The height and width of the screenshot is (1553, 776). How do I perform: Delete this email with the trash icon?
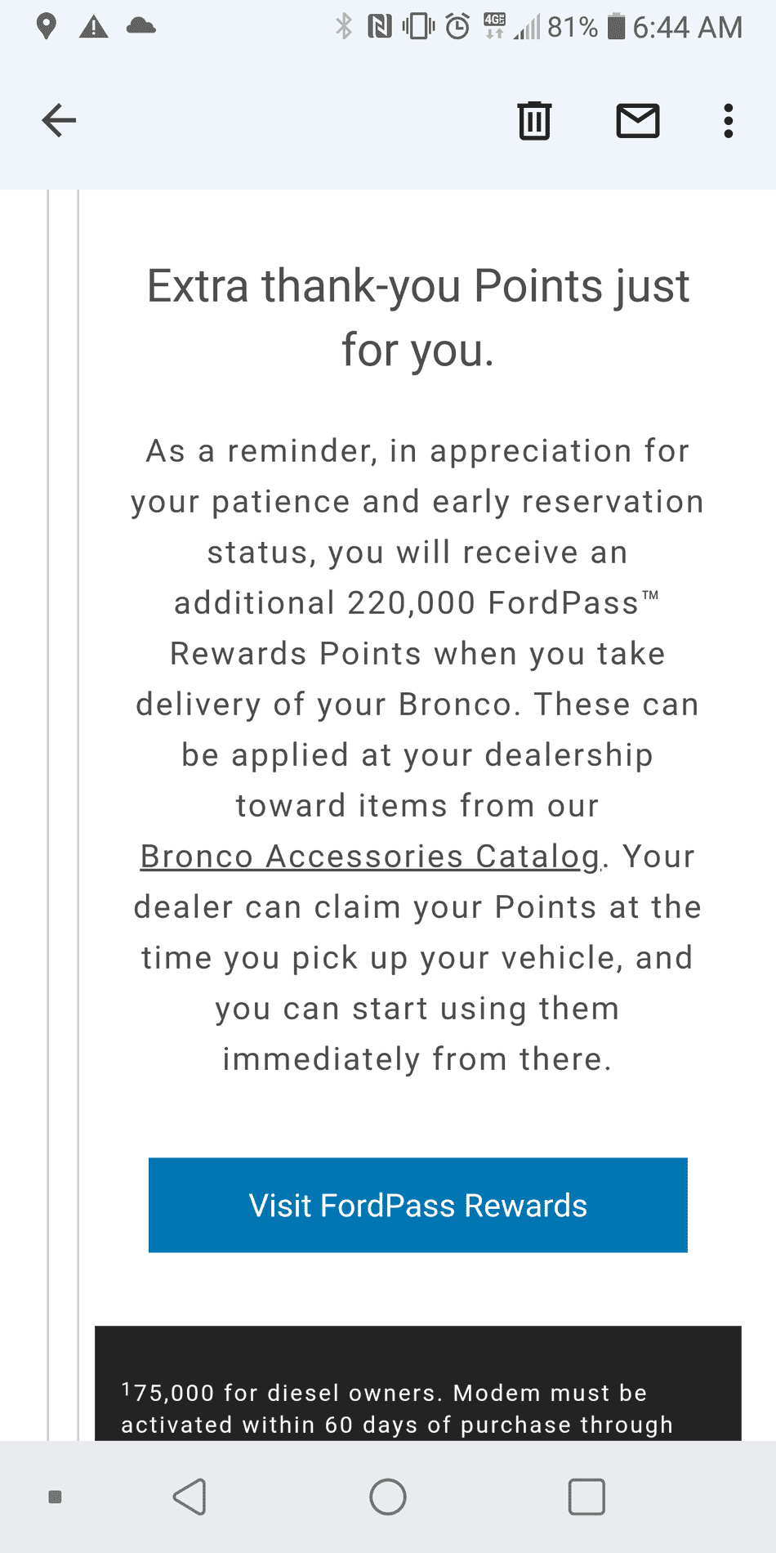click(534, 121)
